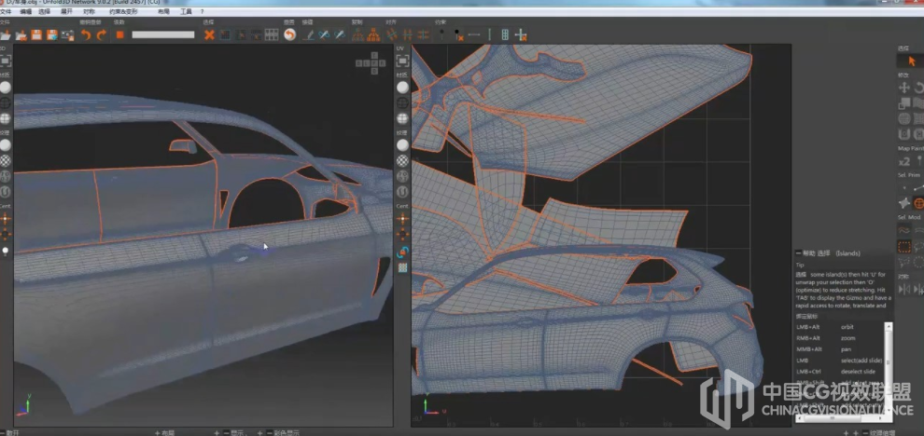Click the save-as floppy disk icon
Viewport: 924px width, 436px height.
[52, 35]
